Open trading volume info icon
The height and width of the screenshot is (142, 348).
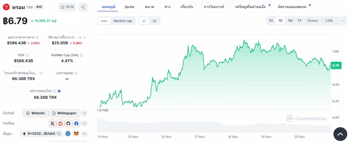point(80,37)
